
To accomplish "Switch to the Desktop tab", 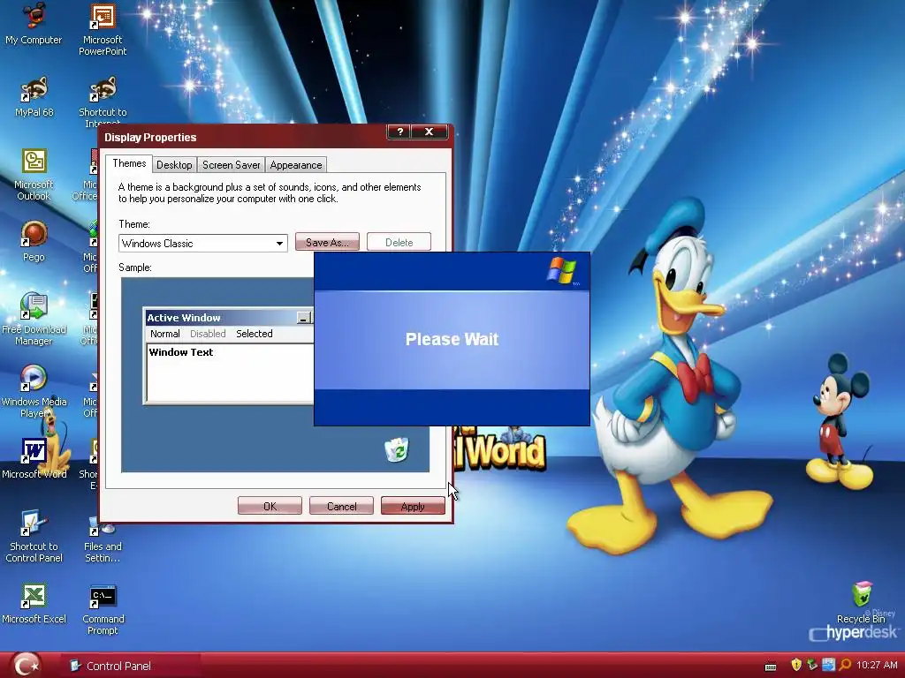I will [174, 165].
